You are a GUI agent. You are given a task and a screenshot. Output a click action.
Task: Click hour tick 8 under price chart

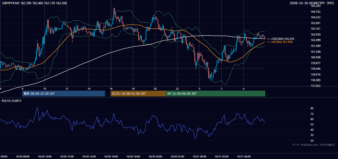[x=22, y=89]
